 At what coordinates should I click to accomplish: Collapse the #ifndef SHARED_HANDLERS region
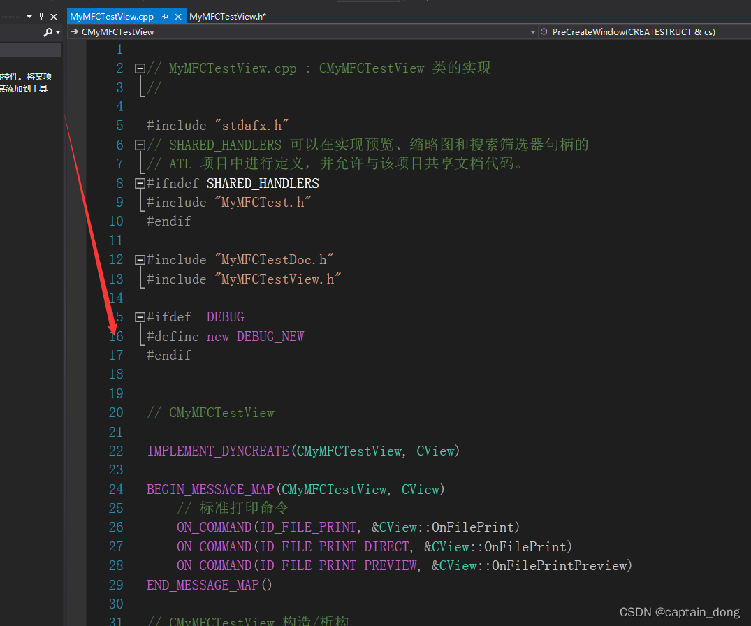140,183
